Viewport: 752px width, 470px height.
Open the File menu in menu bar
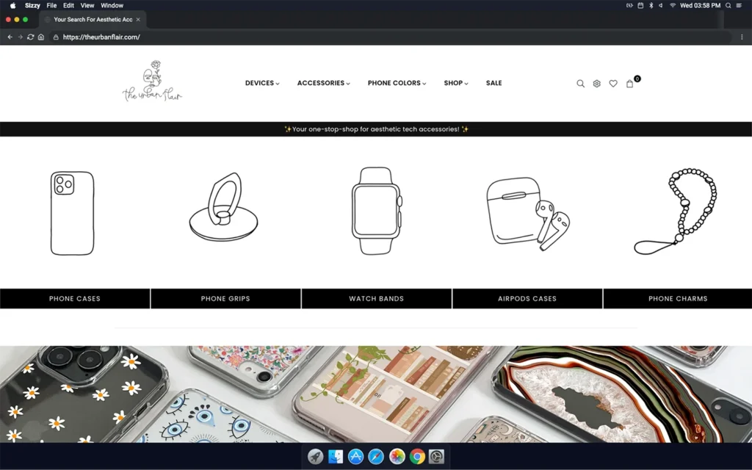pos(51,5)
